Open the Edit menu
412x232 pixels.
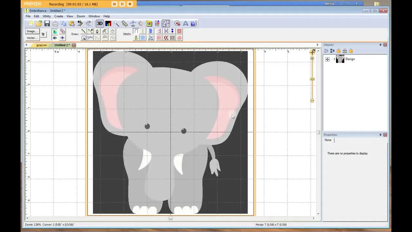tap(37, 16)
